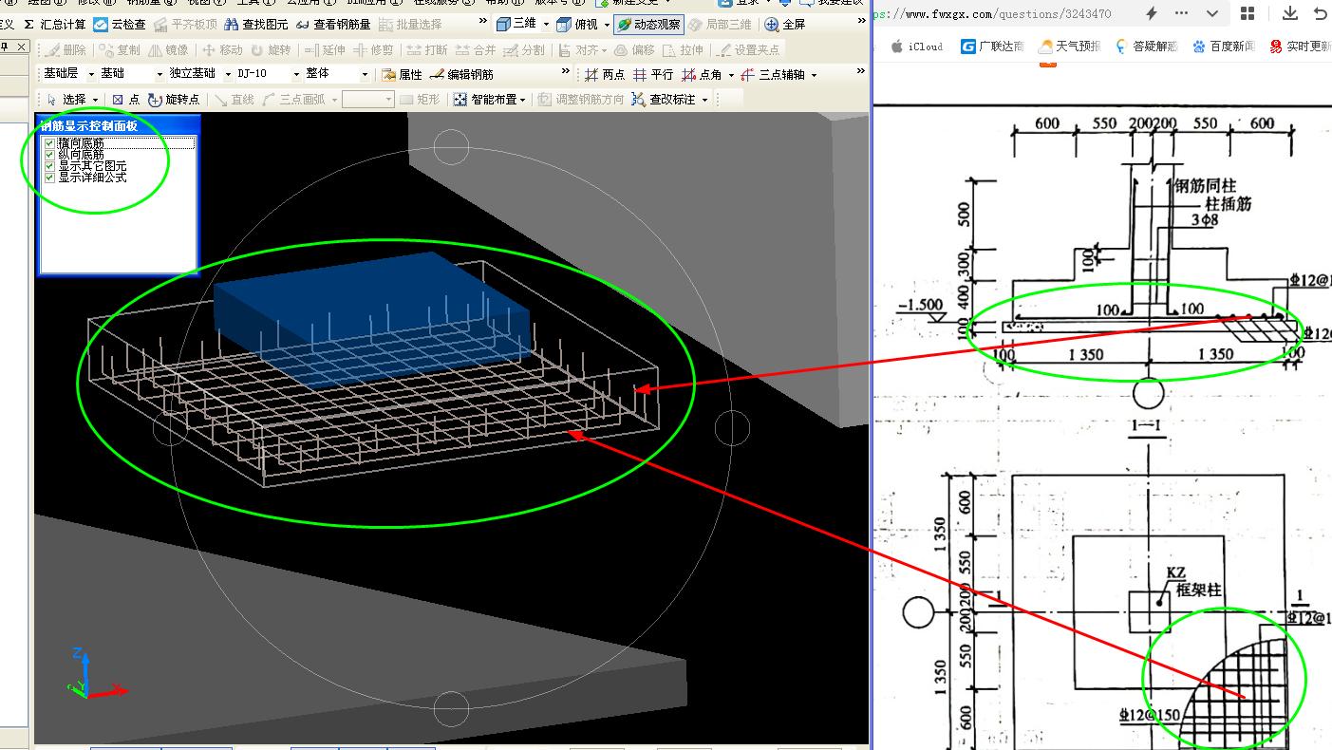Toggle 显示其它图元 checkbox

(x=50, y=166)
